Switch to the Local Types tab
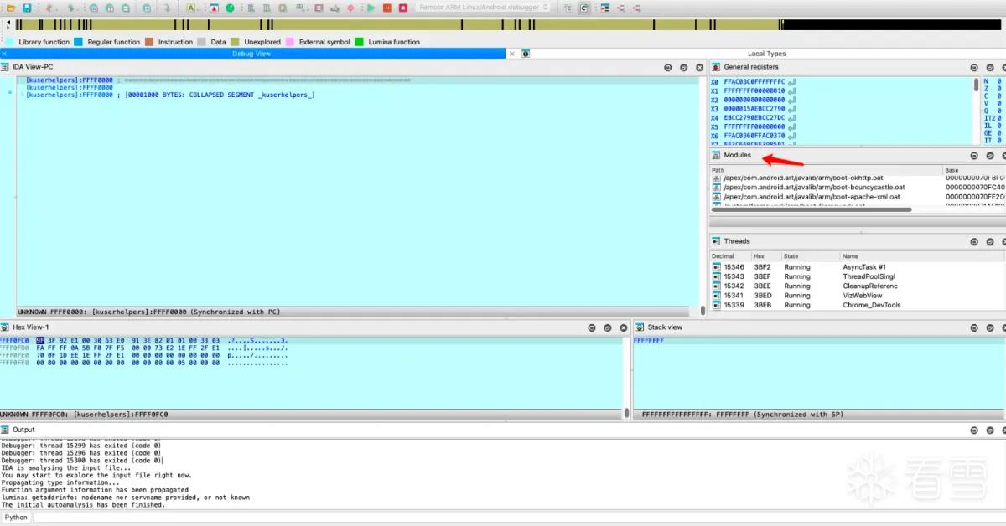 click(x=766, y=54)
